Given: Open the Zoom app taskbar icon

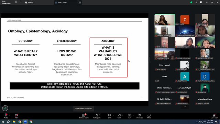Looking at the screenshot, I should coord(25,122).
